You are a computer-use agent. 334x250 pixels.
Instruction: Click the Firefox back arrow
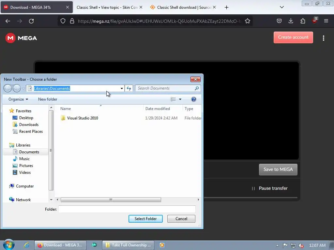[x=8, y=21]
